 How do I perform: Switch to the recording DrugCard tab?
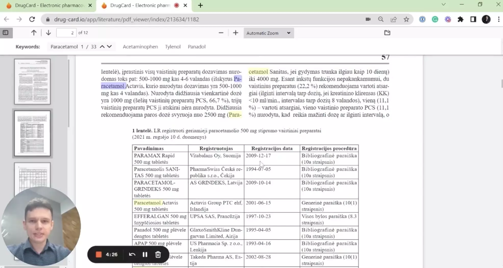coord(138,5)
